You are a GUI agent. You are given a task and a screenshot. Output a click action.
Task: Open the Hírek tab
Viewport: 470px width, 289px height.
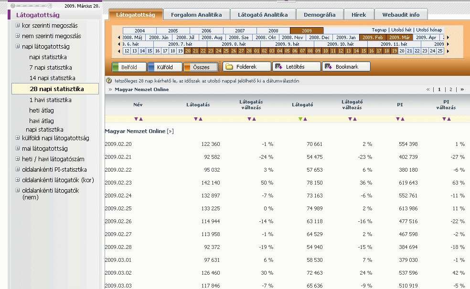[359, 15]
